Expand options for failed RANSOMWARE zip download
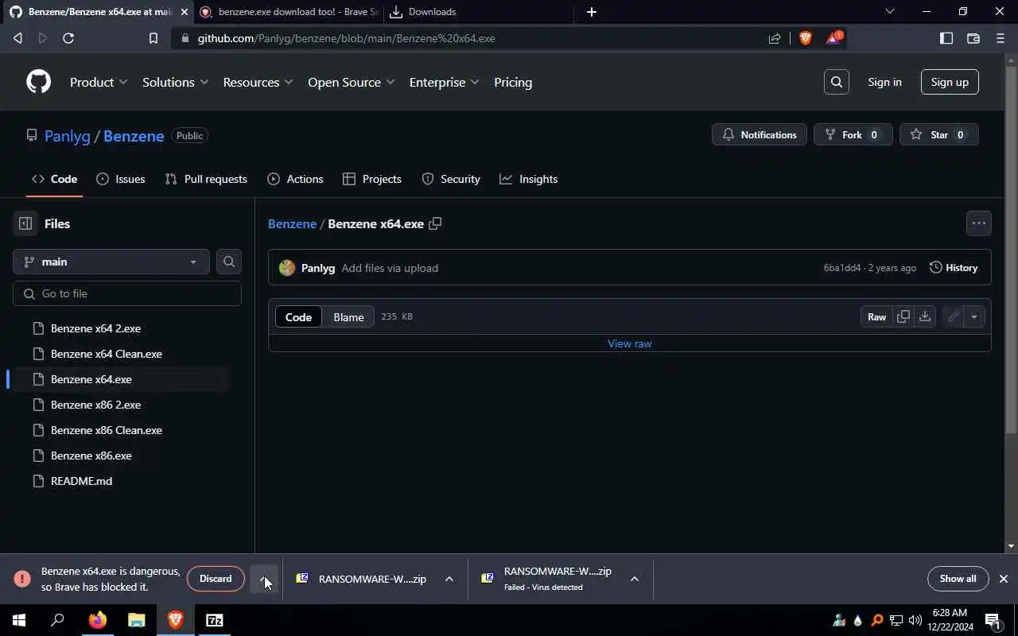This screenshot has height=636, width=1018. (634, 579)
